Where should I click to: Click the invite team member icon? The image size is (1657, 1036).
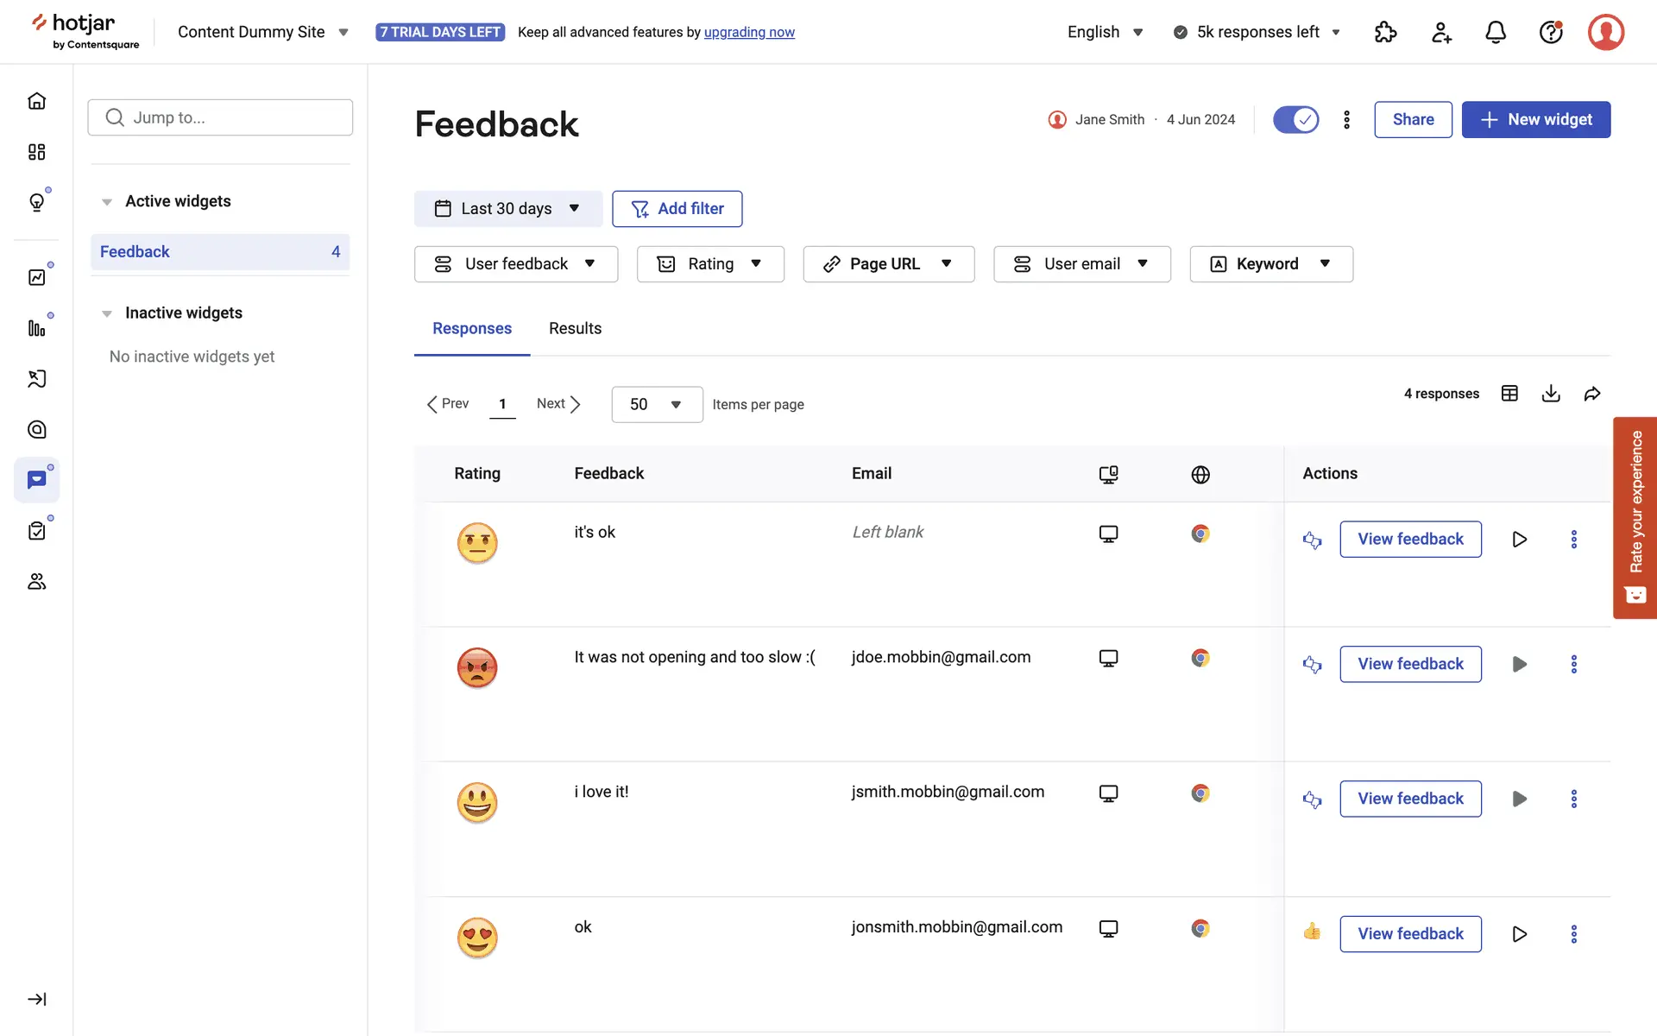1440,33
